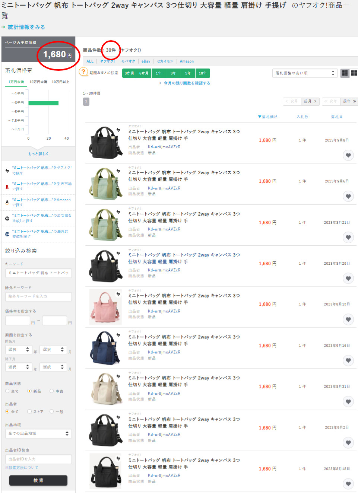Select ストア seller radio button
The height and width of the screenshot is (493, 358).
[x=29, y=411]
